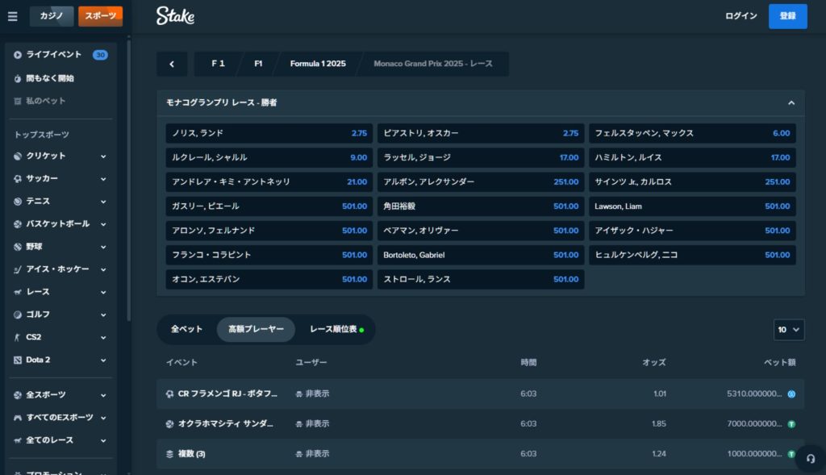The width and height of the screenshot is (826, 475).
Task: Click the all sports (全スポーツ) icon
Action: [x=18, y=395]
